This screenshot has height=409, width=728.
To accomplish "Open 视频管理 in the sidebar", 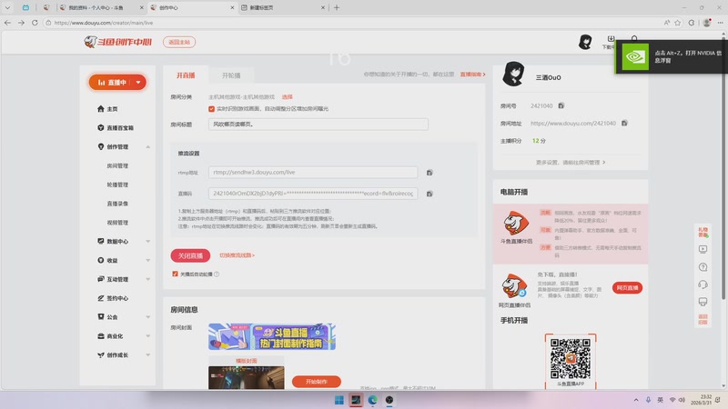I will [x=117, y=223].
